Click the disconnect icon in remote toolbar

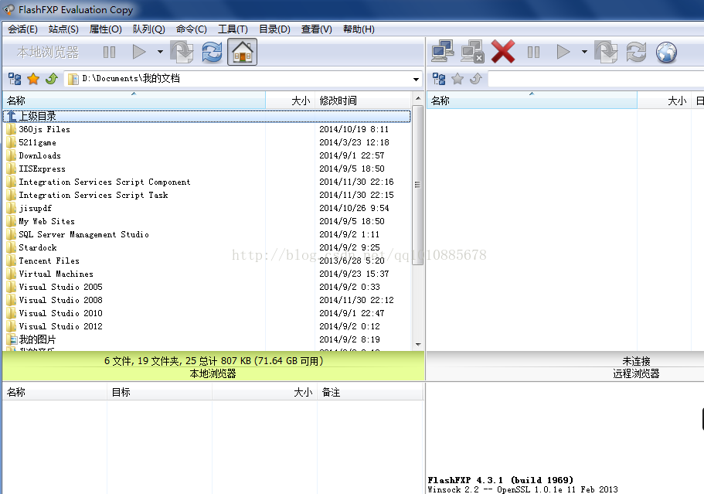[473, 51]
